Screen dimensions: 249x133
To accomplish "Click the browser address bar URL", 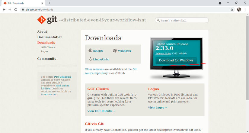I will [x=39, y=10].
